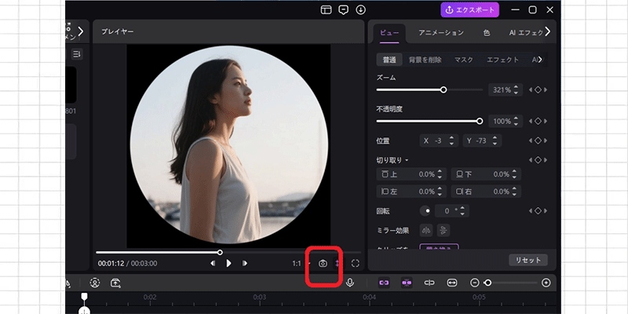Switch to the AI エフェクト tab
The image size is (628, 314).
coord(525,33)
